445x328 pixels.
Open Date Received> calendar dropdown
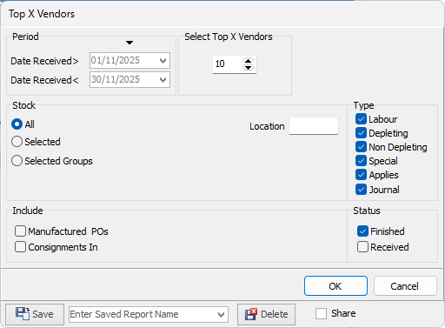coord(163,61)
